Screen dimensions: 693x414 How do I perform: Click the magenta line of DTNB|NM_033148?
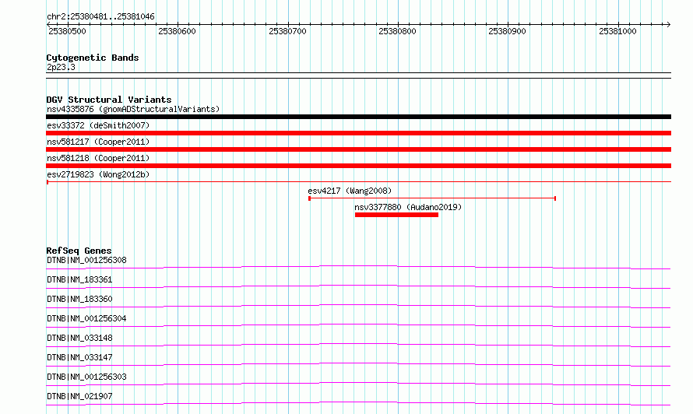click(358, 345)
